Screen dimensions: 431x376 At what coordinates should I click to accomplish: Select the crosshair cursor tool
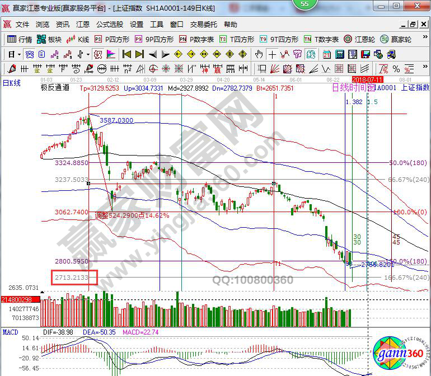272,54
